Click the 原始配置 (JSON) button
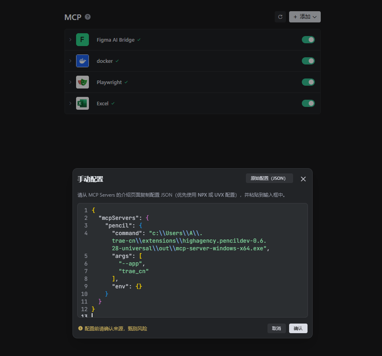Image resolution: width=382 pixels, height=356 pixels. [269, 178]
